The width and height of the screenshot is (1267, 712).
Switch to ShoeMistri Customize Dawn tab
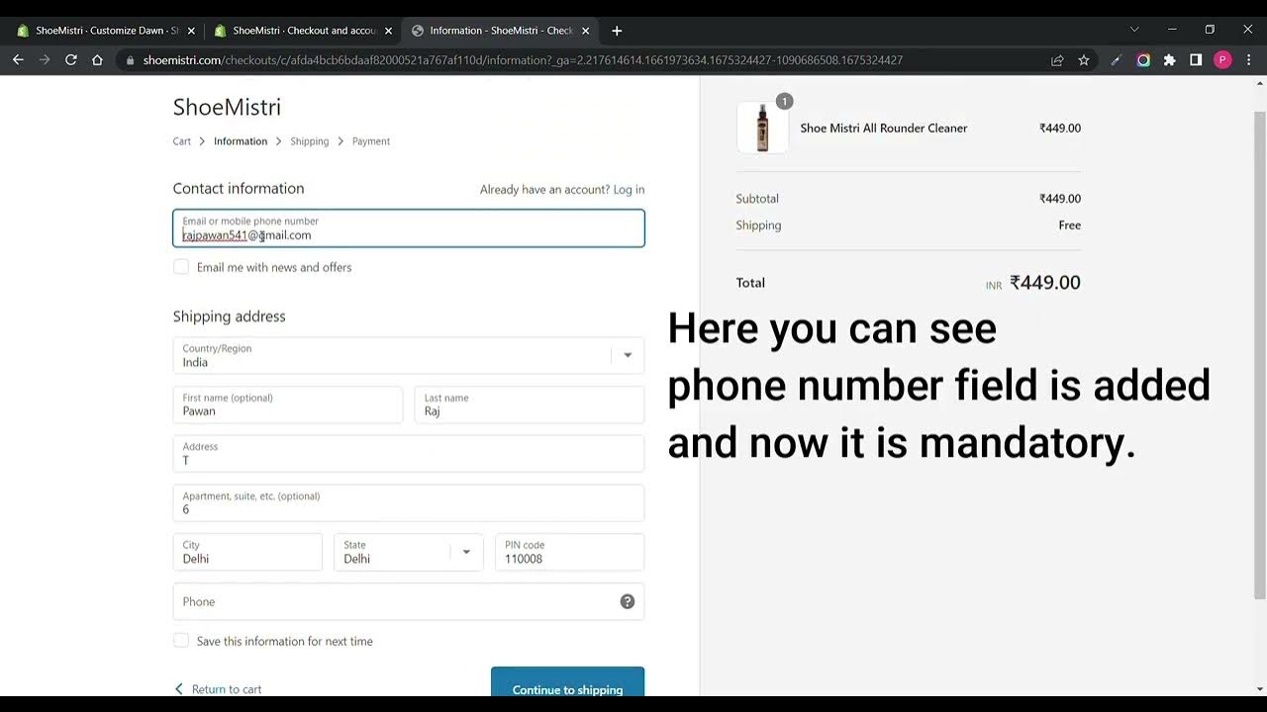click(104, 31)
